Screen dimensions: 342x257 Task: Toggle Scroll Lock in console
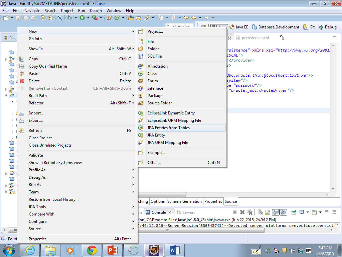(x=268, y=212)
